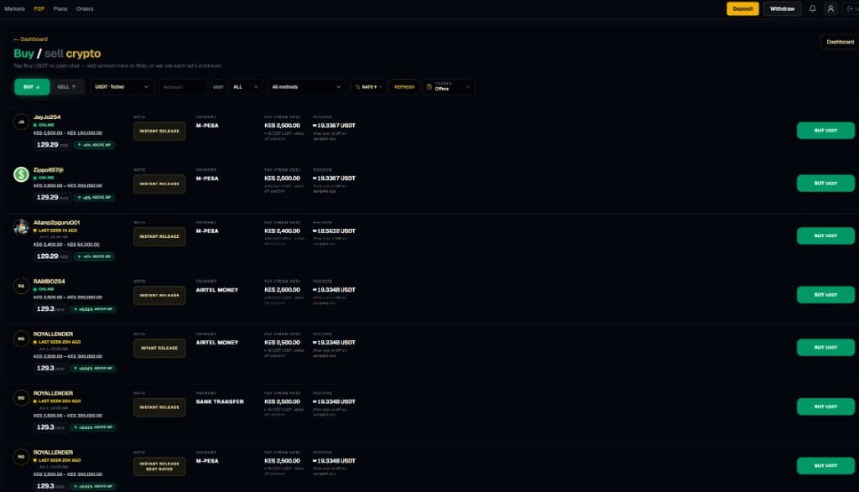
Task: Click the logout icon at top right
Action: click(x=851, y=8)
